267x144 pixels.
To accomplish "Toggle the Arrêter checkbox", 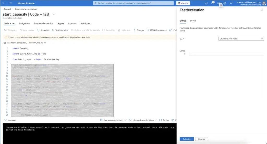I will pos(160,120).
